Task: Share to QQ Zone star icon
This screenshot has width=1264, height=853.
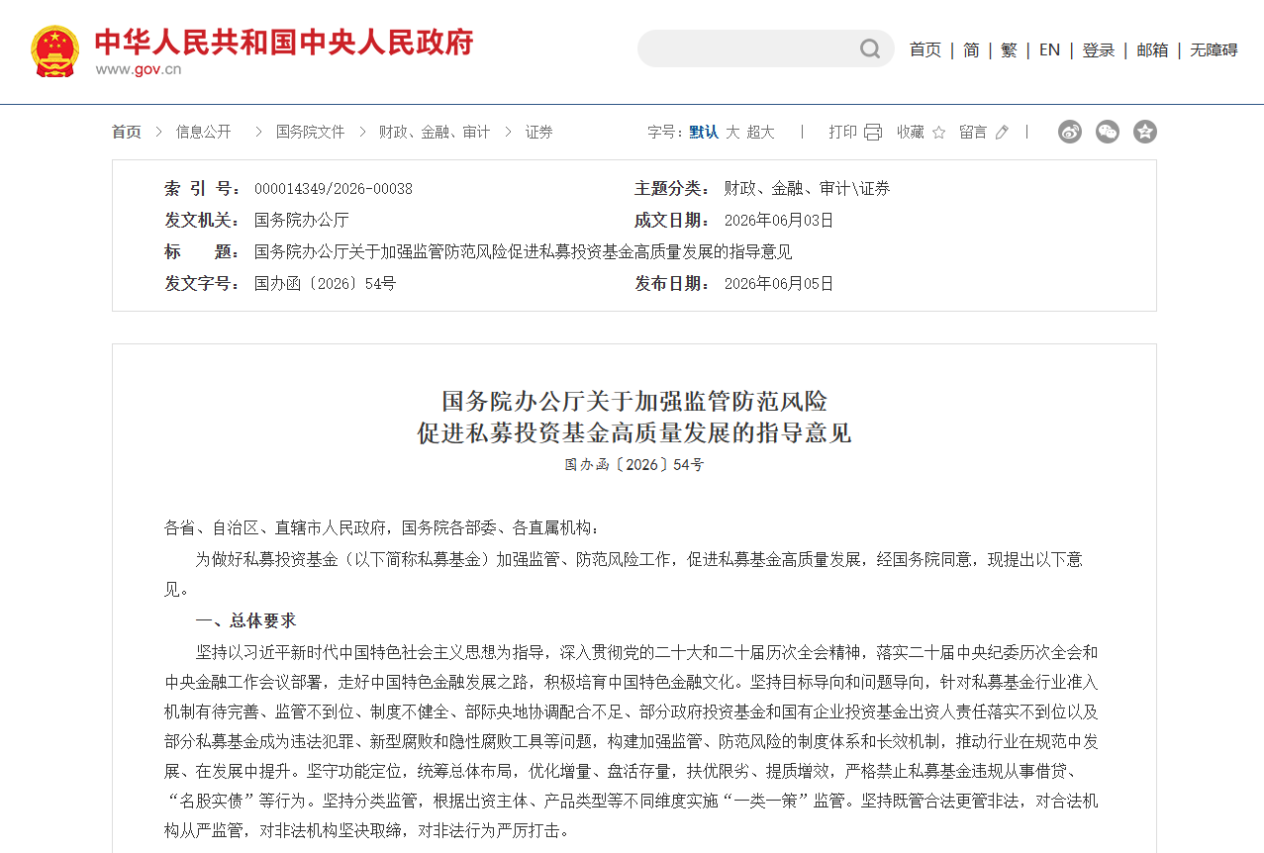Action: pyautogui.click(x=1145, y=132)
